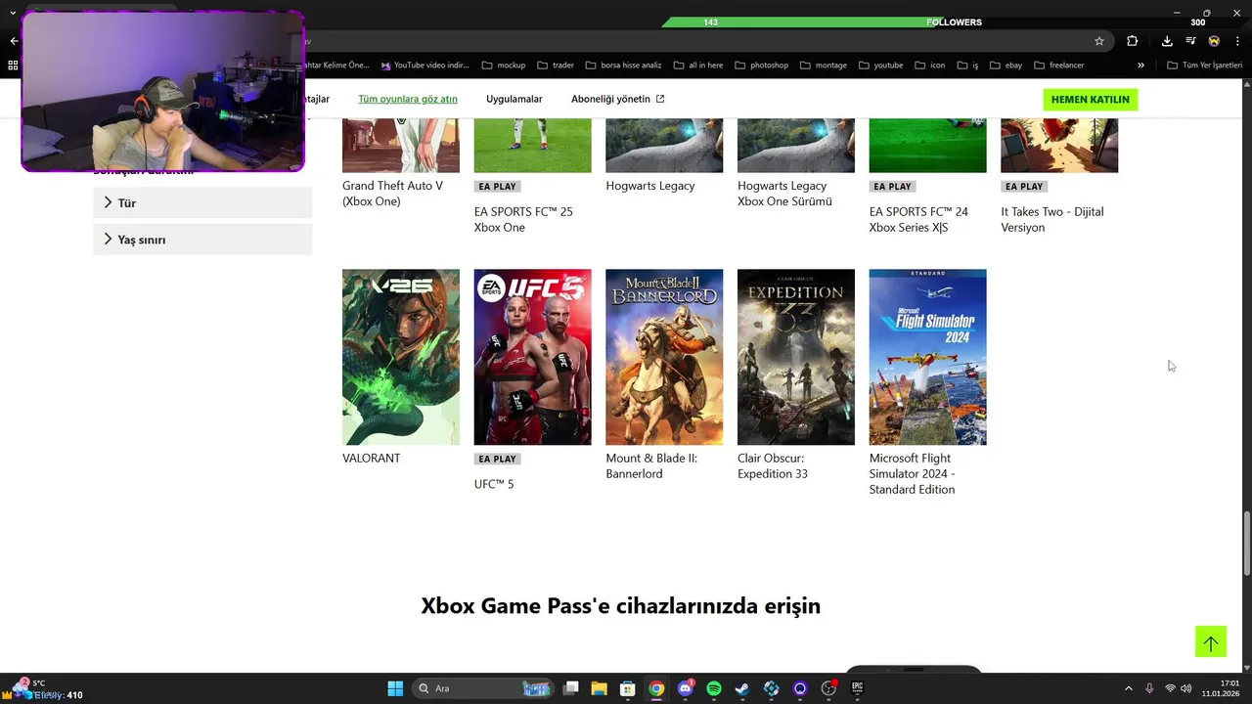Open the volume speaker tray icon

pos(1186,688)
